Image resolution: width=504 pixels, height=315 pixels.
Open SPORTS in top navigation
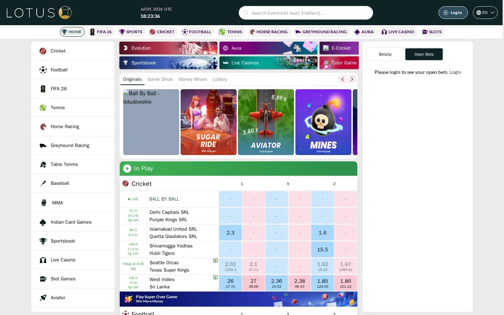coord(131,32)
